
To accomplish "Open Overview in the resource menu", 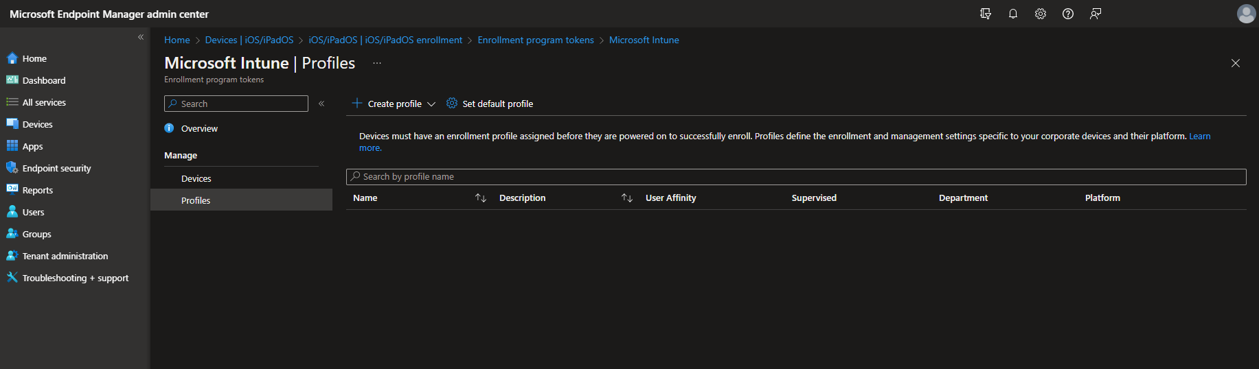I will (199, 128).
